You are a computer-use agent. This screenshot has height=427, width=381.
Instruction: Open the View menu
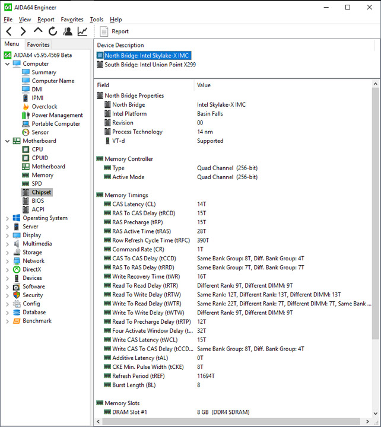tap(25, 20)
